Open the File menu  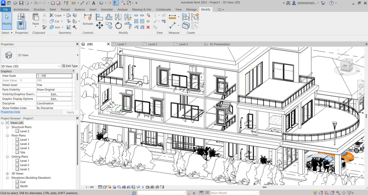pyautogui.click(x=5, y=9)
